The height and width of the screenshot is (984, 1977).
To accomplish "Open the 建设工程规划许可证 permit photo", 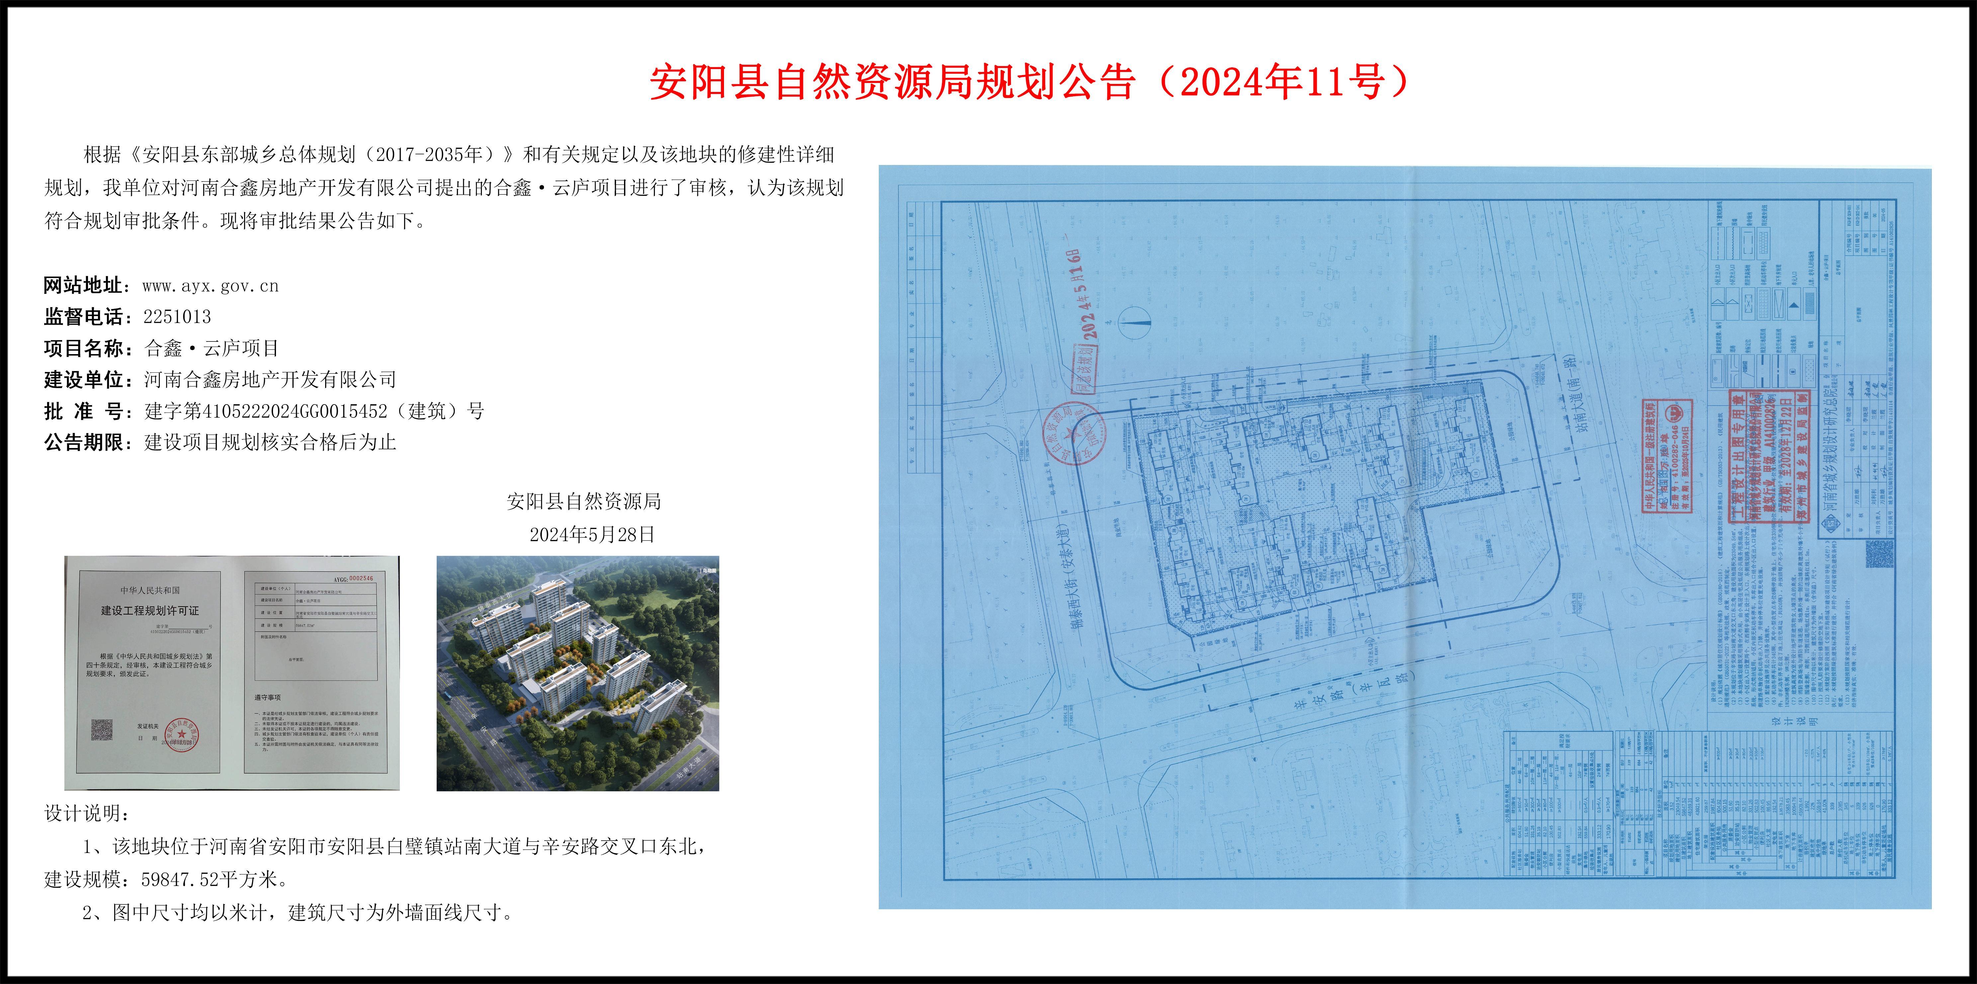I will pos(232,673).
